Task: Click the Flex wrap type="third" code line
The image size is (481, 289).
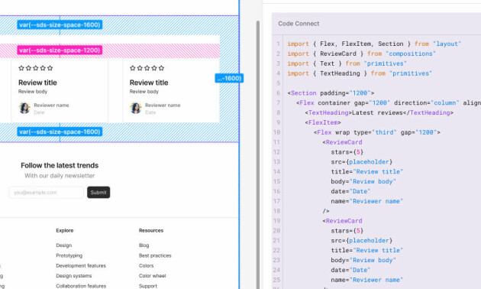Action: (376, 132)
